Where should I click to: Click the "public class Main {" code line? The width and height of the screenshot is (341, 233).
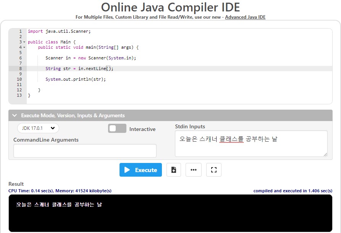coord(52,42)
